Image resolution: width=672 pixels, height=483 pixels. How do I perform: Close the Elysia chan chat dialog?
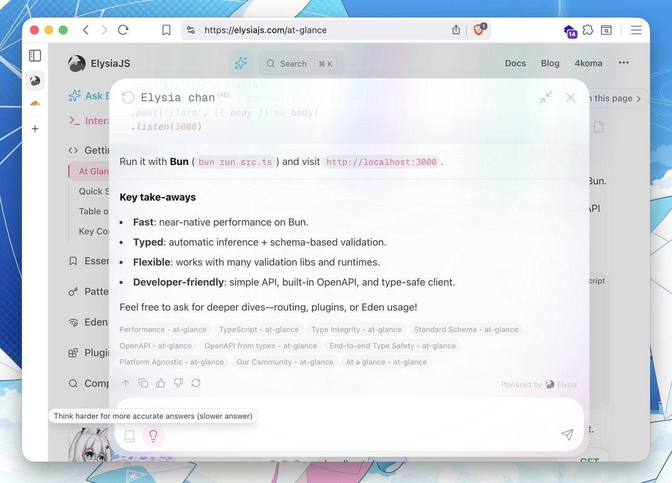pos(571,97)
